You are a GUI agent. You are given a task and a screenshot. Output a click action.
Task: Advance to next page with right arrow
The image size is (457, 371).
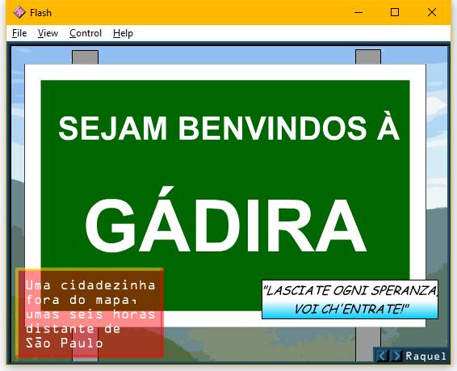(x=396, y=356)
